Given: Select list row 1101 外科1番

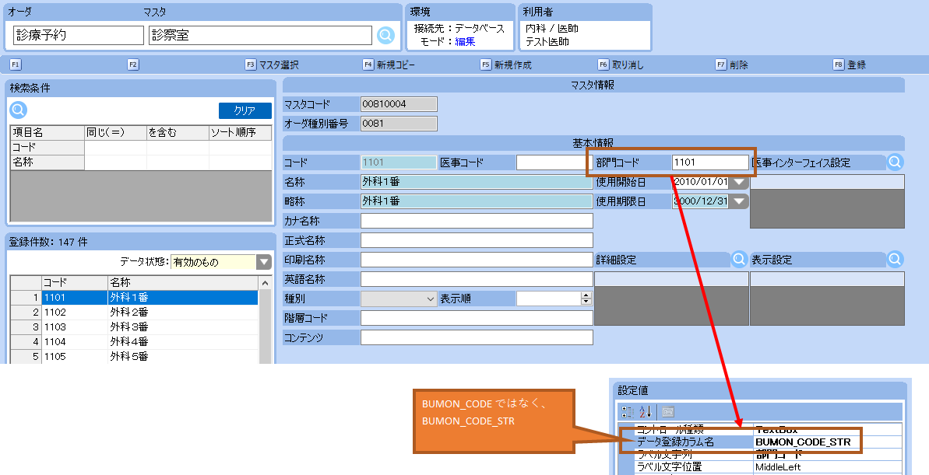Looking at the screenshot, I should [135, 298].
